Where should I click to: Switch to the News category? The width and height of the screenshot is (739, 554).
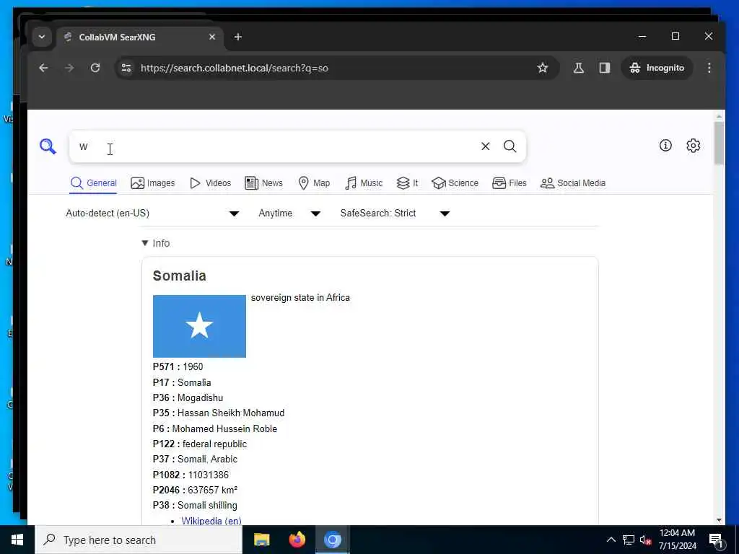tap(263, 183)
